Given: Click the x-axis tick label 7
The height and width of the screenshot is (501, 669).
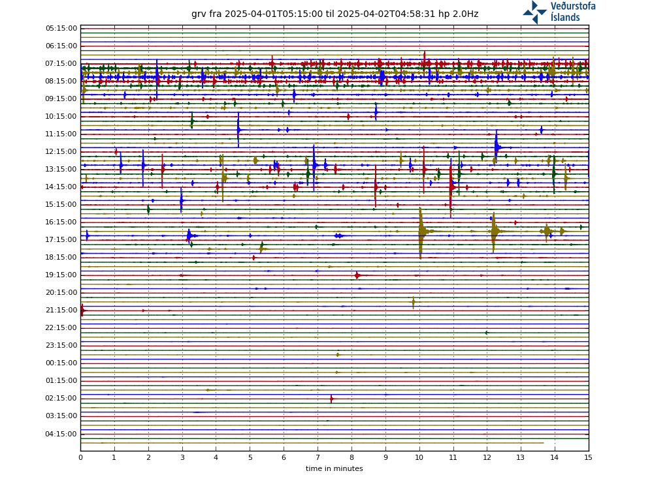Looking at the screenshot, I should 318,458.
